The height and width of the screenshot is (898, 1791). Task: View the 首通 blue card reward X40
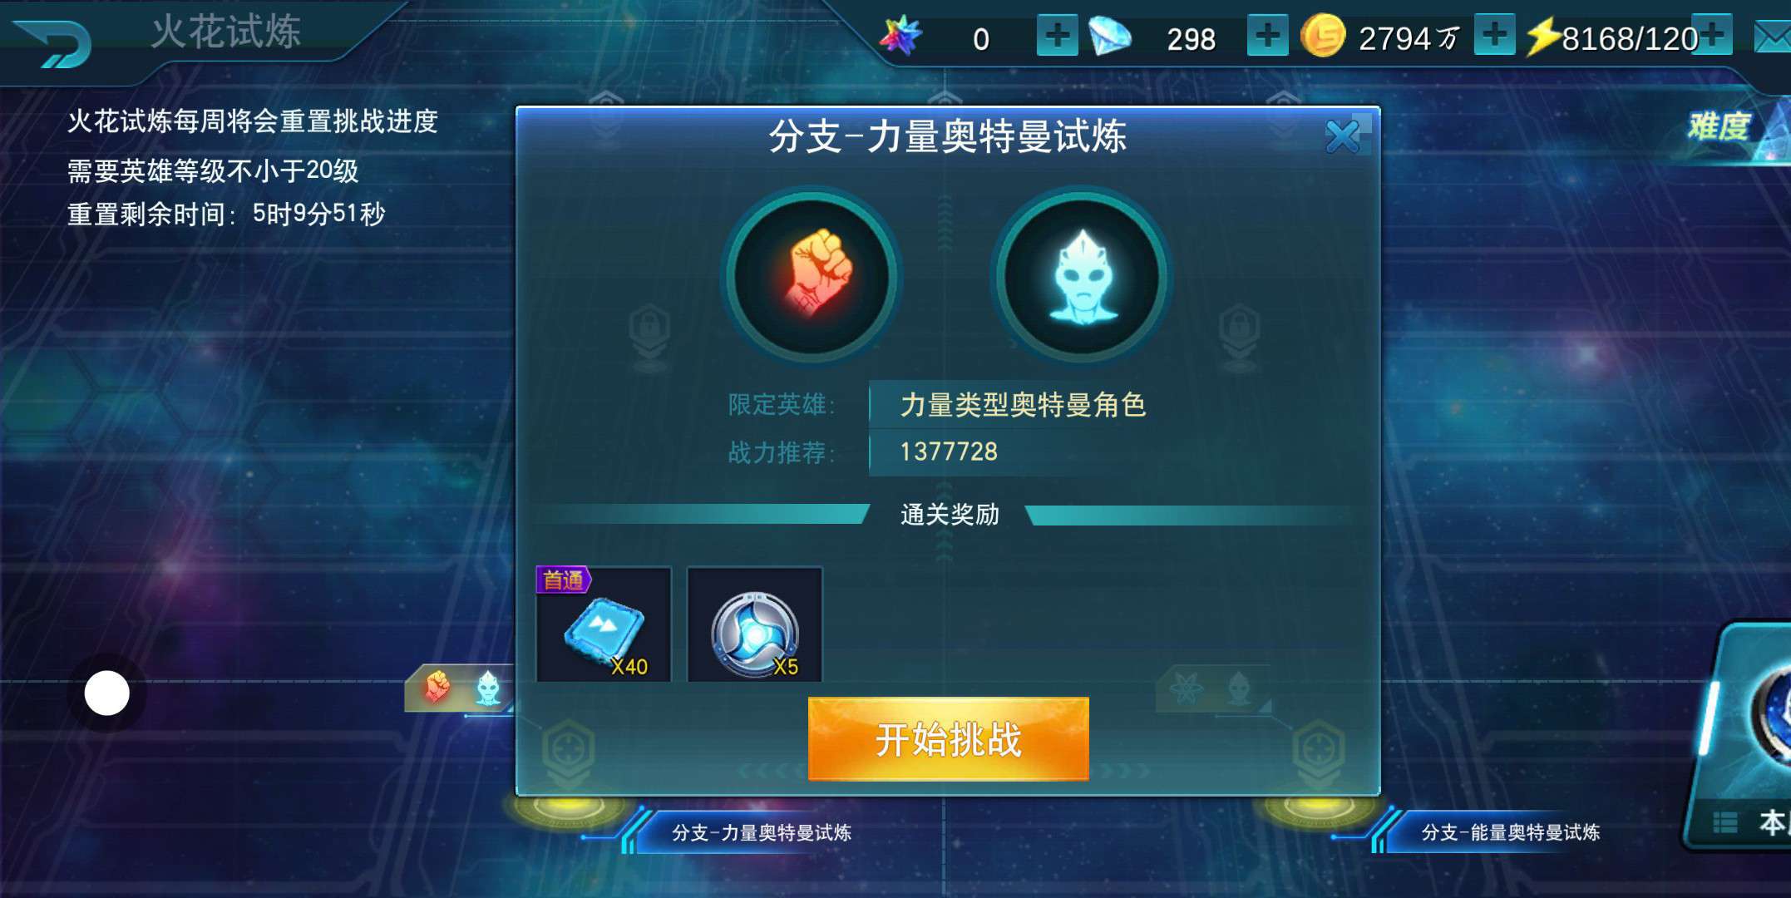coord(604,624)
